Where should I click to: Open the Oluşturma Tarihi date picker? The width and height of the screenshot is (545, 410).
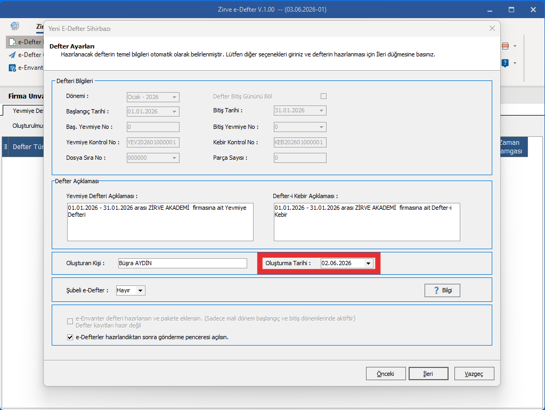[x=368, y=264]
